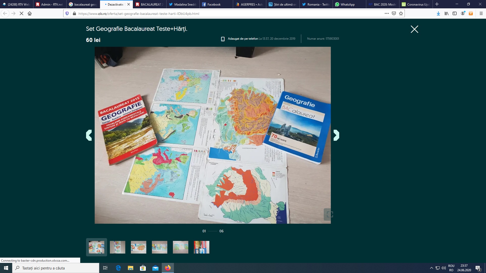Open tracking protection shield icon
This screenshot has height=273, width=486.
[67, 14]
